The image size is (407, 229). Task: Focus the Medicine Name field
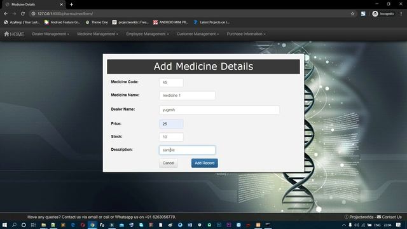click(187, 95)
